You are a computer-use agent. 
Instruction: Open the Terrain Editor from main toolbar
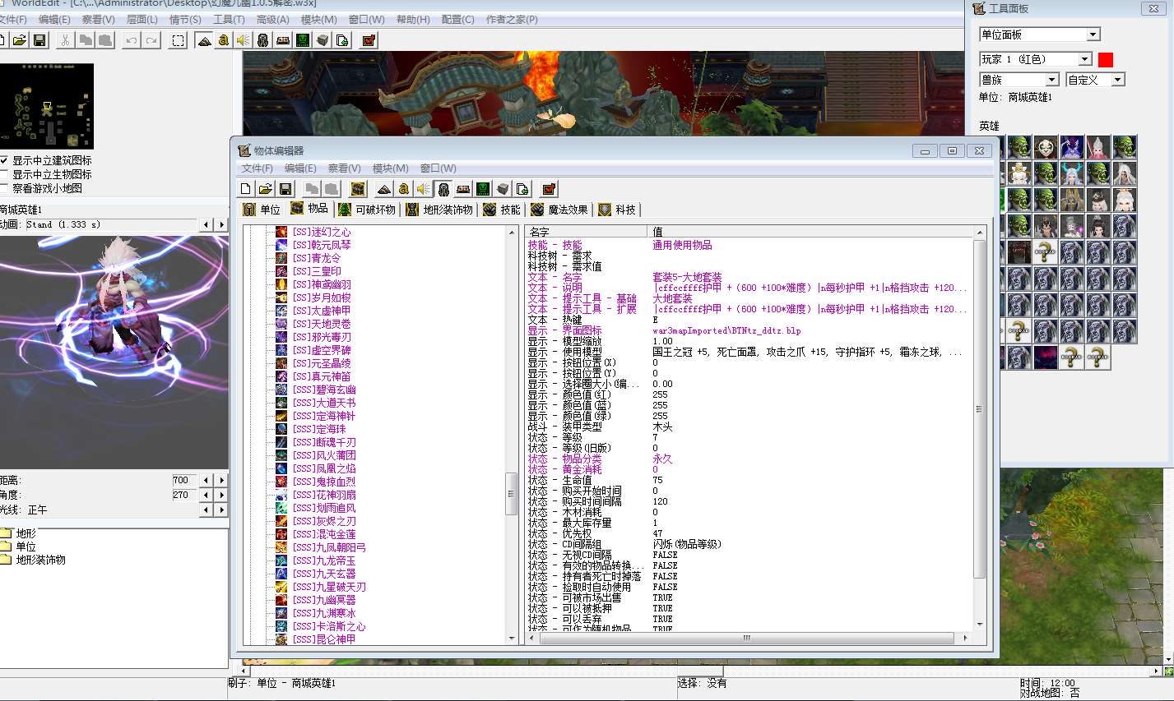click(204, 39)
